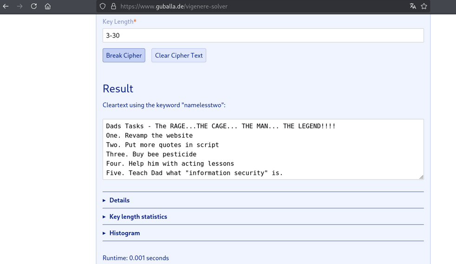
Task: Click the Key Length input field
Action: (x=263, y=35)
